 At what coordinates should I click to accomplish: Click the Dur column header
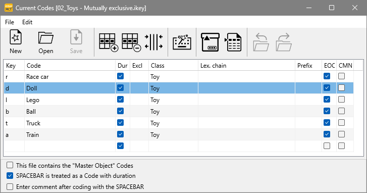coord(123,65)
